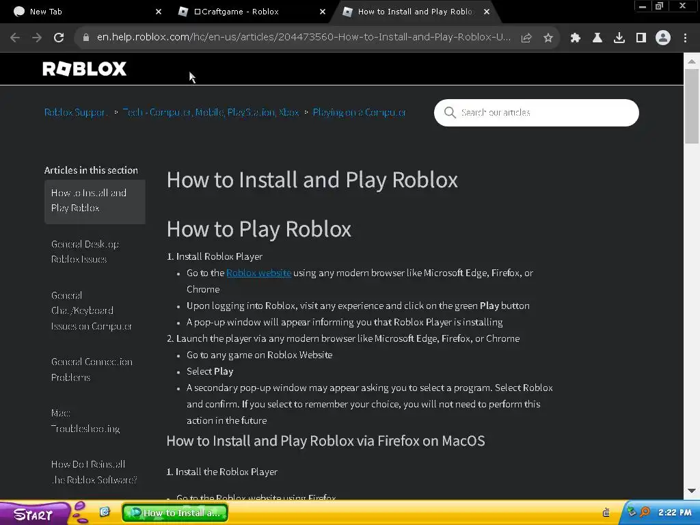Image resolution: width=700 pixels, height=525 pixels.
Task: Click the orange magnifier tray icon
Action: pos(645,512)
